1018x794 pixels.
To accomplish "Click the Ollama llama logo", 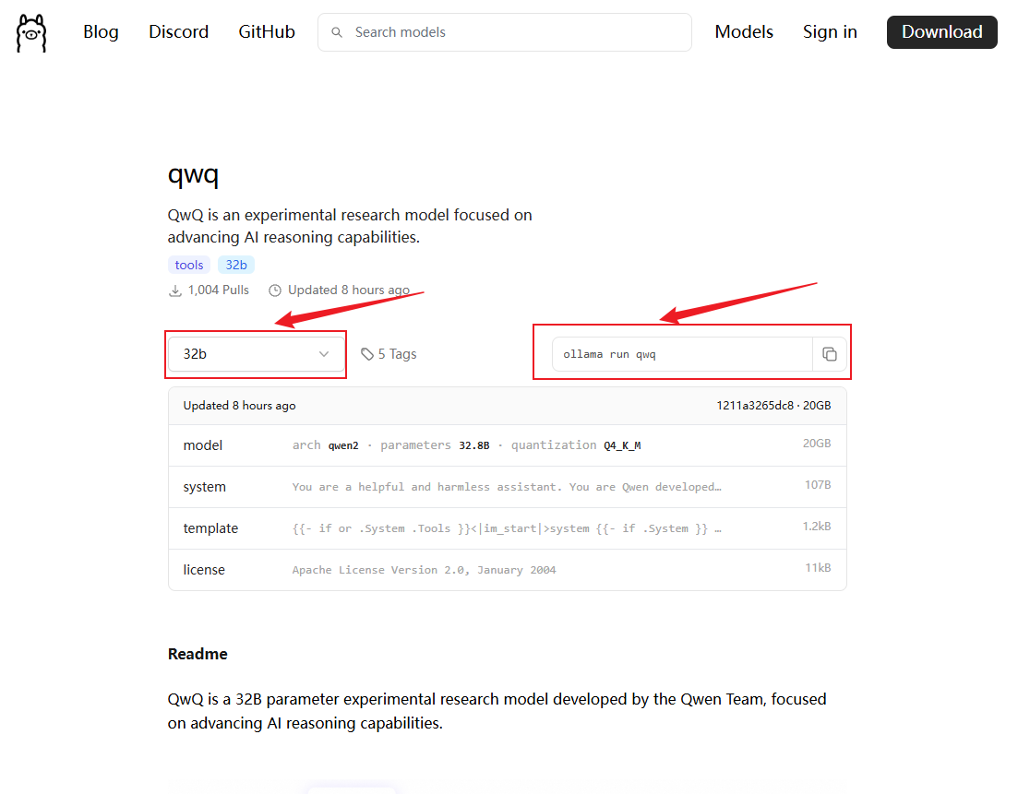I will point(31,32).
